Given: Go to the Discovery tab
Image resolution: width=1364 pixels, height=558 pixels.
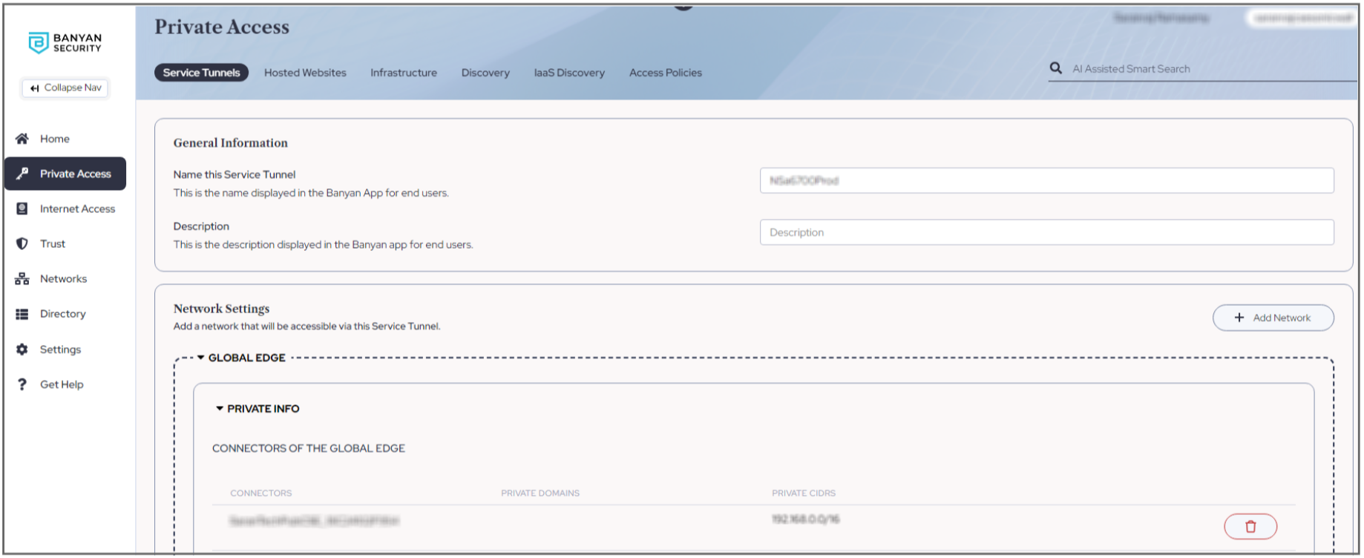Looking at the screenshot, I should pos(485,73).
